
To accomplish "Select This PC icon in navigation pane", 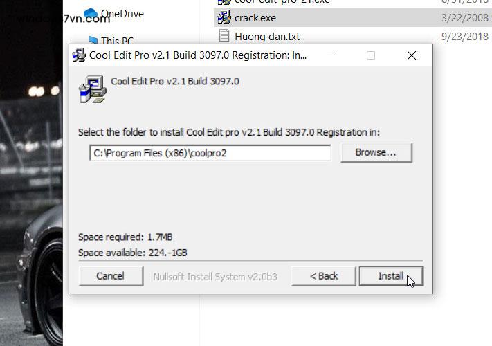I will [93, 40].
